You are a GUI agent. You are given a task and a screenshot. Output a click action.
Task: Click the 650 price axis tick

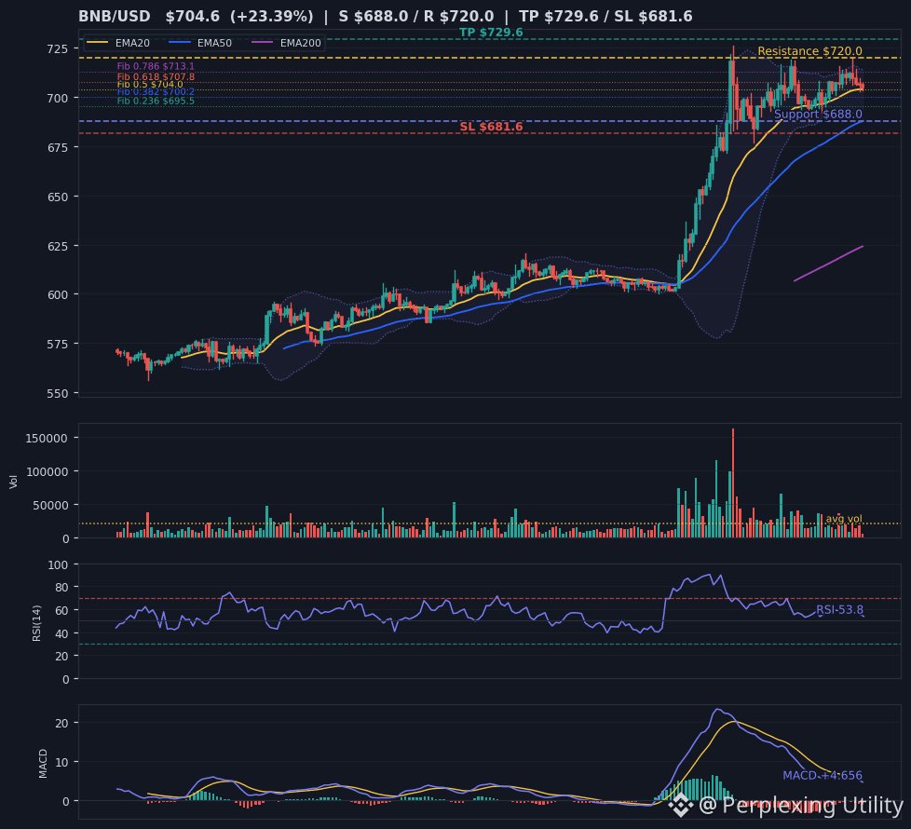[58, 197]
